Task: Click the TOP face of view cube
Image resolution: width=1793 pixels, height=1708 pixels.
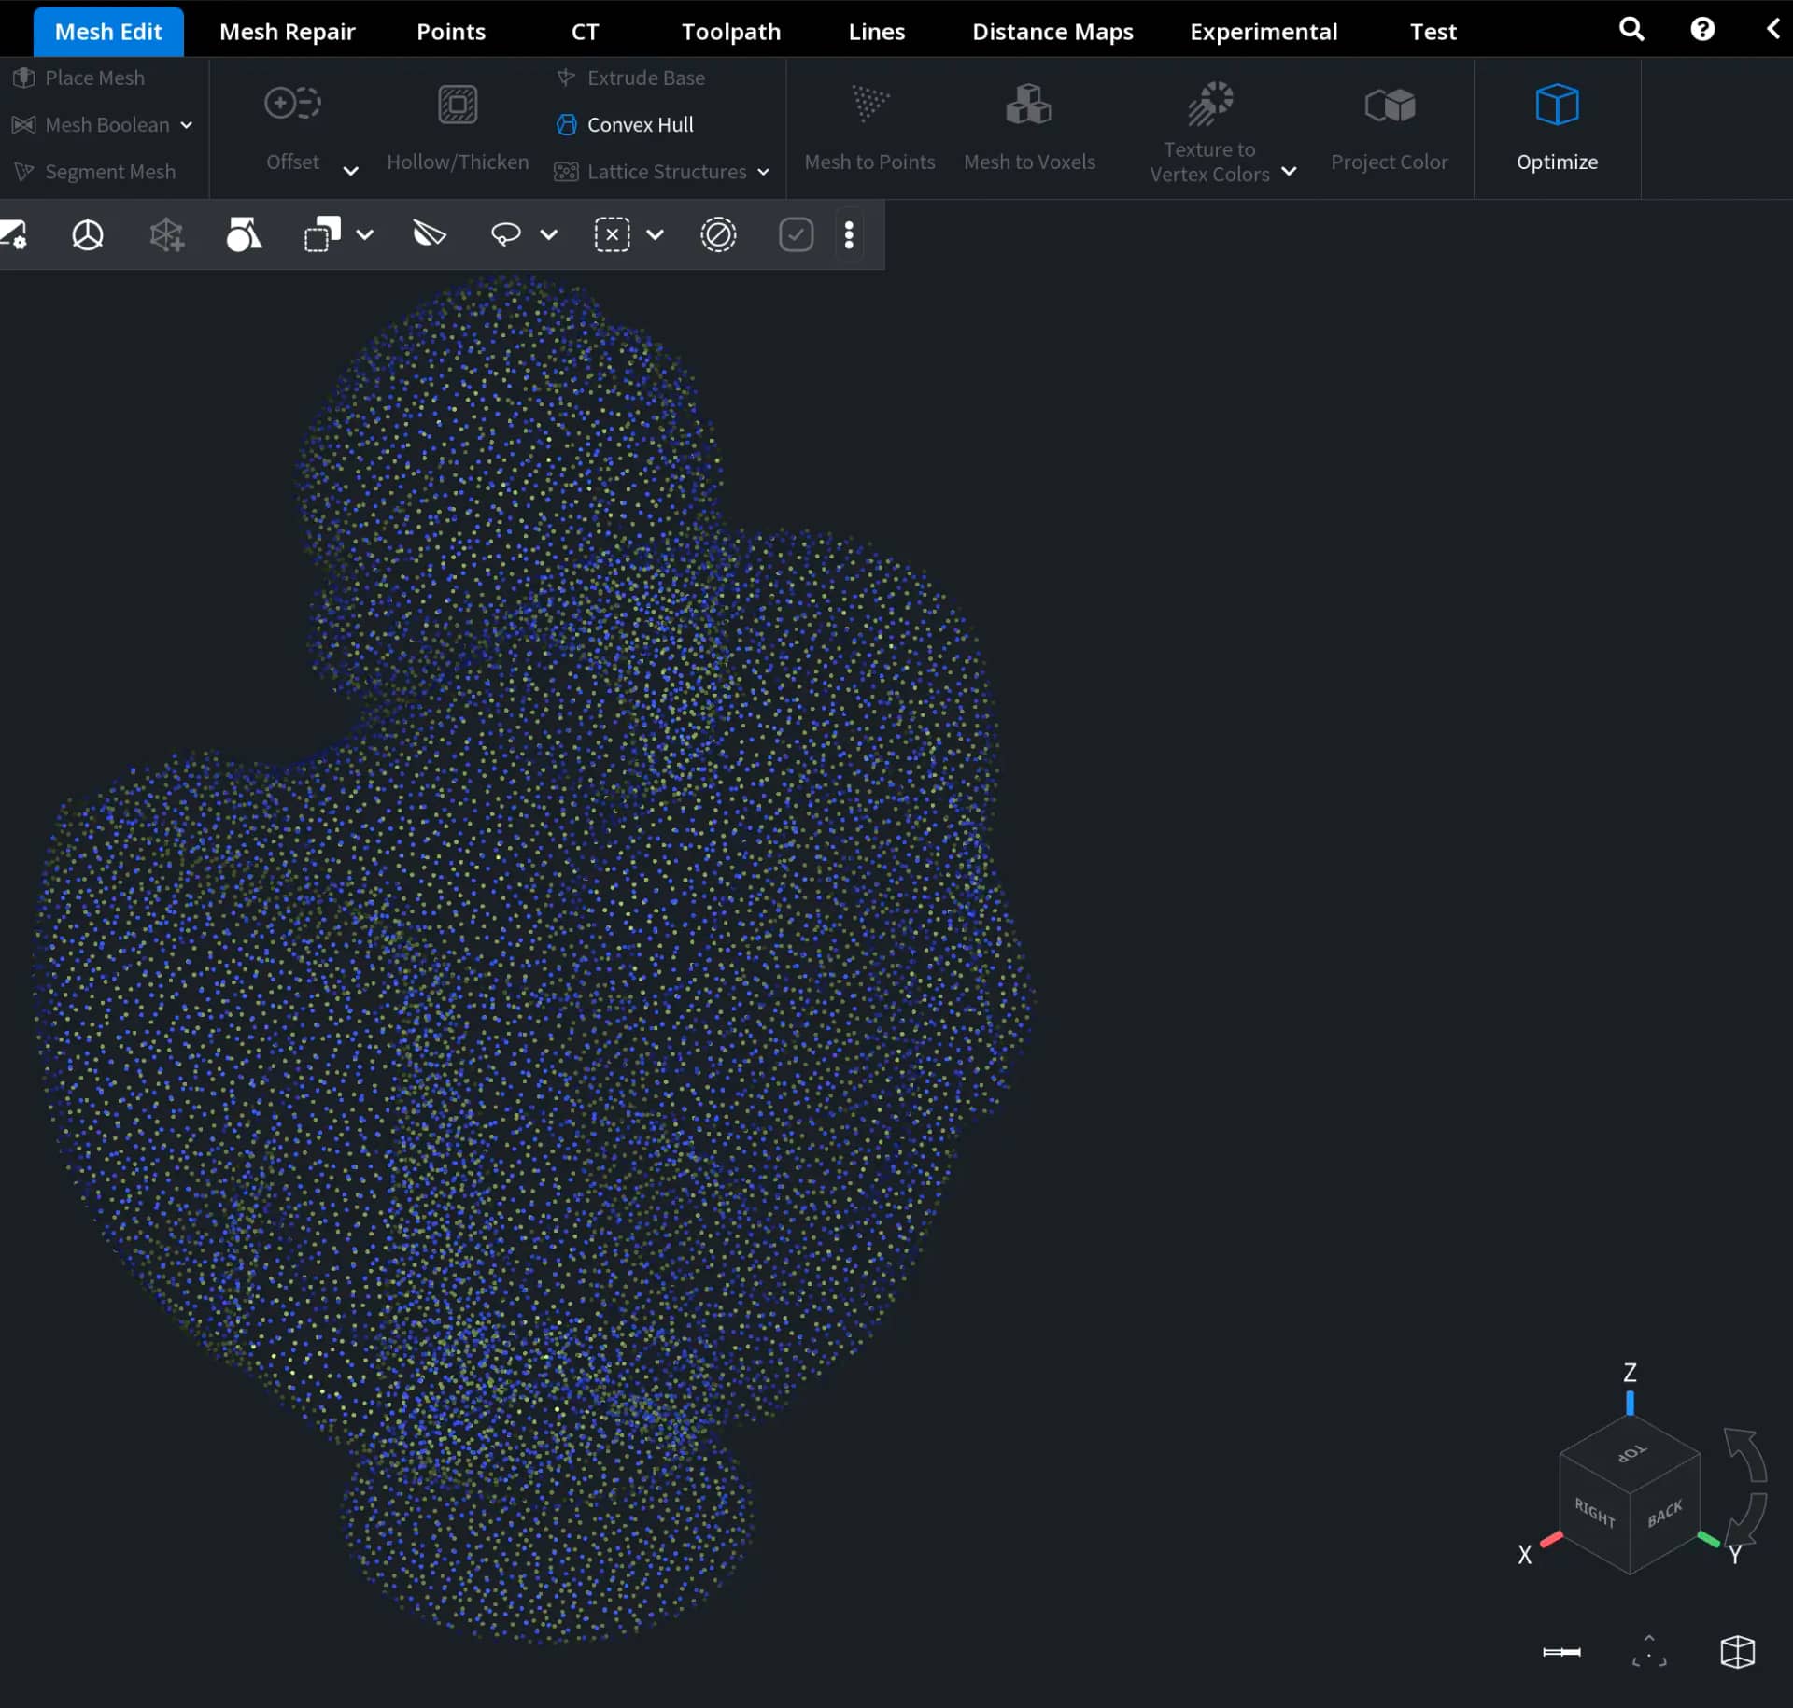Action: click(x=1631, y=1453)
